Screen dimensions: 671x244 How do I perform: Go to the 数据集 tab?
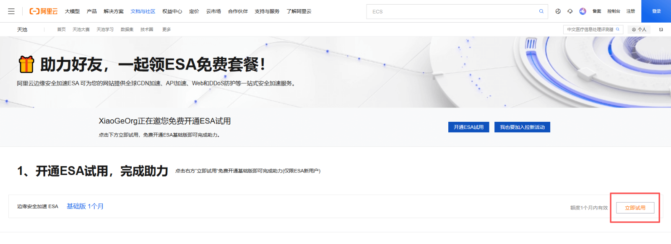tap(127, 29)
